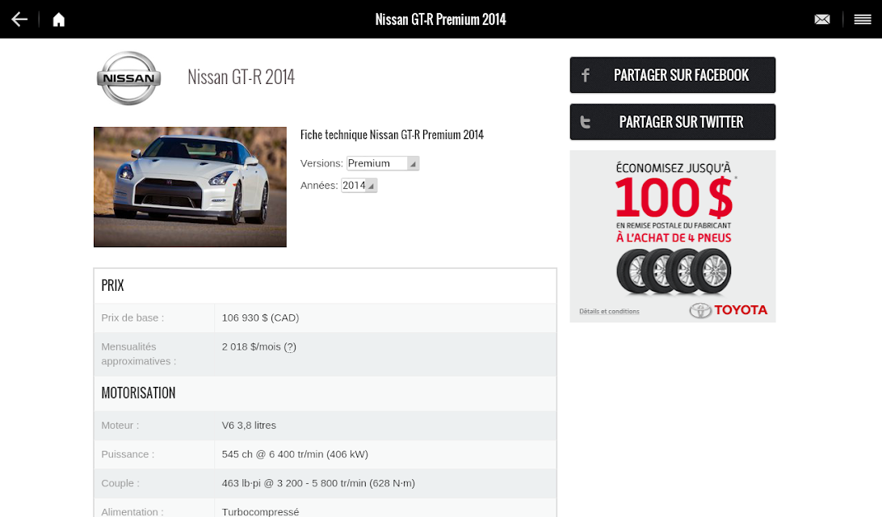Click the Toyota logo in the ad
The width and height of the screenshot is (882, 517).
click(x=728, y=310)
